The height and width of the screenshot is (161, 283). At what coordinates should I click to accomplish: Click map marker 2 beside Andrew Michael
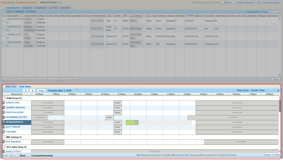(x=3, y=108)
